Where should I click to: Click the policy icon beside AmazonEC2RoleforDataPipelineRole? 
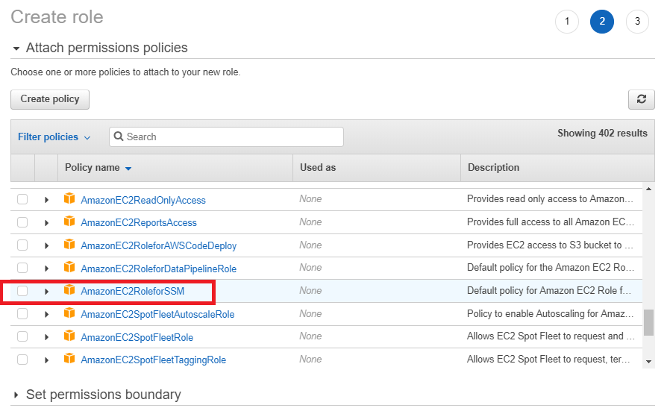69,268
